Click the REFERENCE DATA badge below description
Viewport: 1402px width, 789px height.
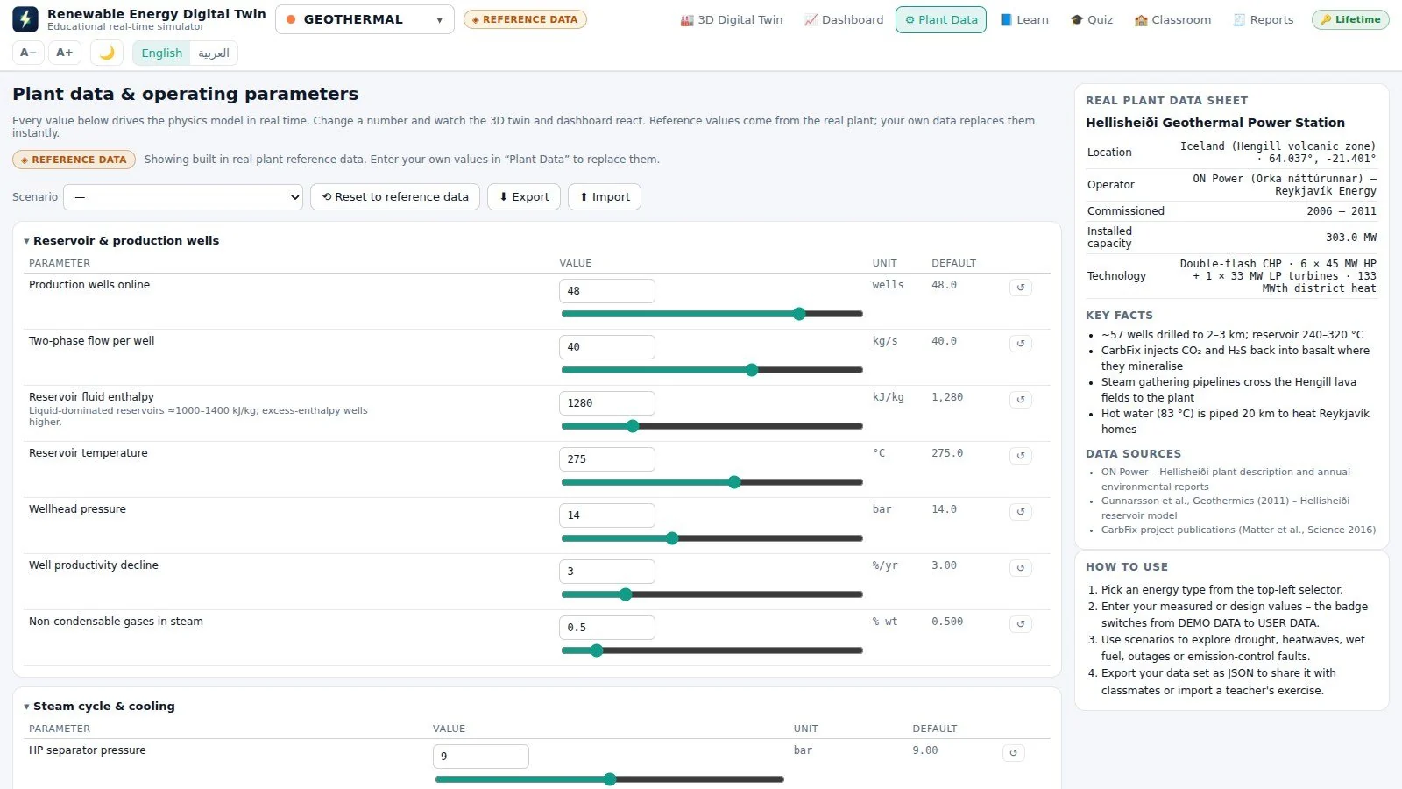(x=74, y=160)
